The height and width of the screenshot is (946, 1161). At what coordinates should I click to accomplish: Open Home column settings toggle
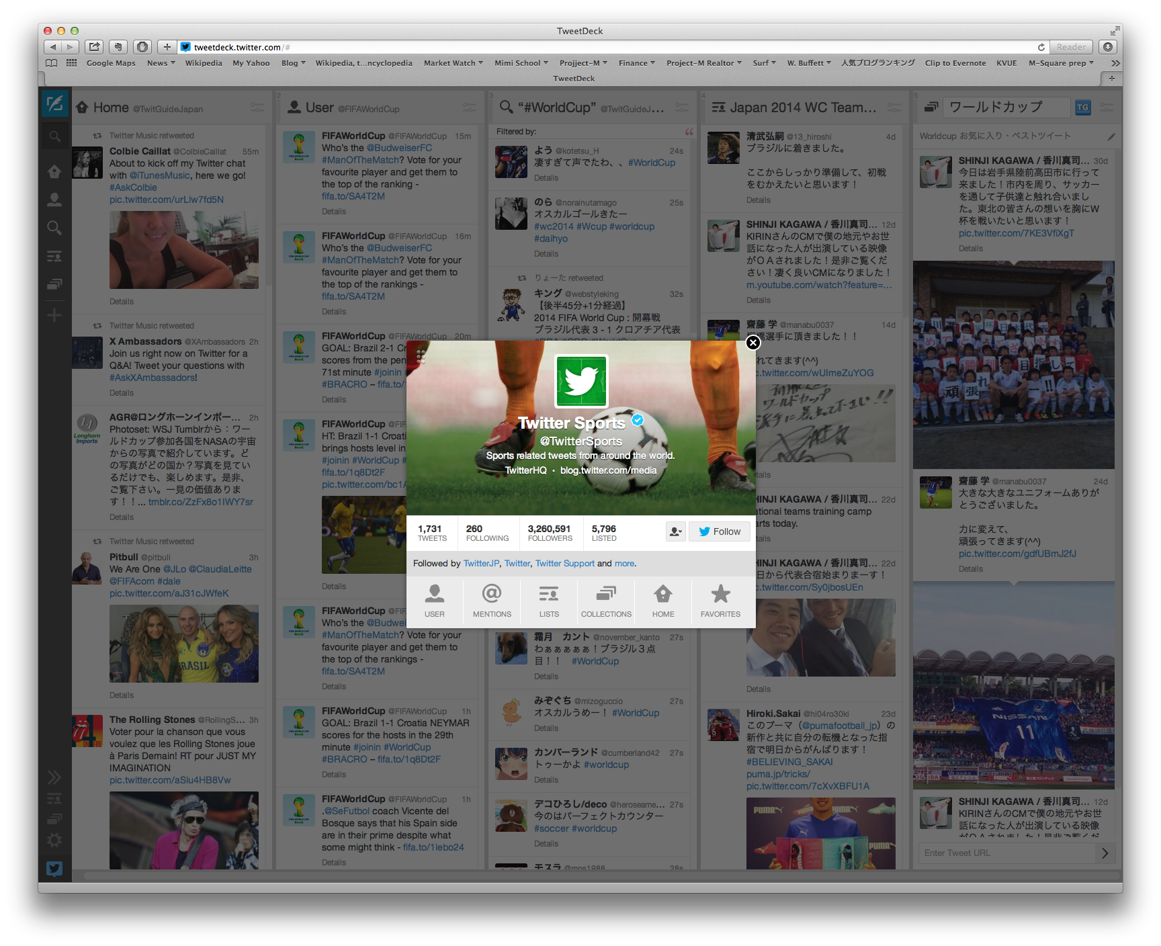(x=257, y=107)
